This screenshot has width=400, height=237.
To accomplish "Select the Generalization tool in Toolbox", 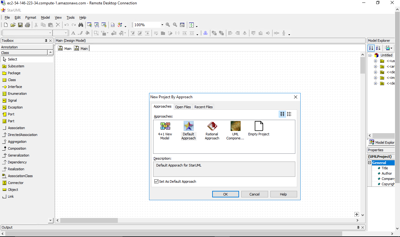I will [18, 155].
